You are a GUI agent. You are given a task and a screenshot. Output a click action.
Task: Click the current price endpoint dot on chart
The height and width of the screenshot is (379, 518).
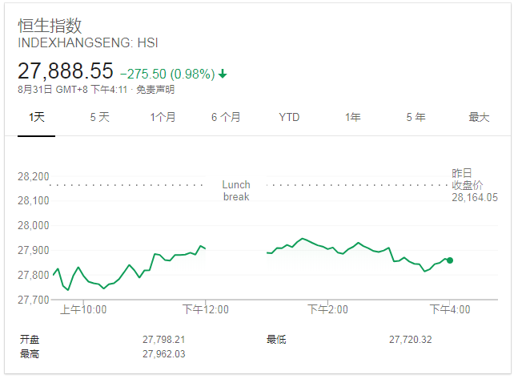(450, 260)
